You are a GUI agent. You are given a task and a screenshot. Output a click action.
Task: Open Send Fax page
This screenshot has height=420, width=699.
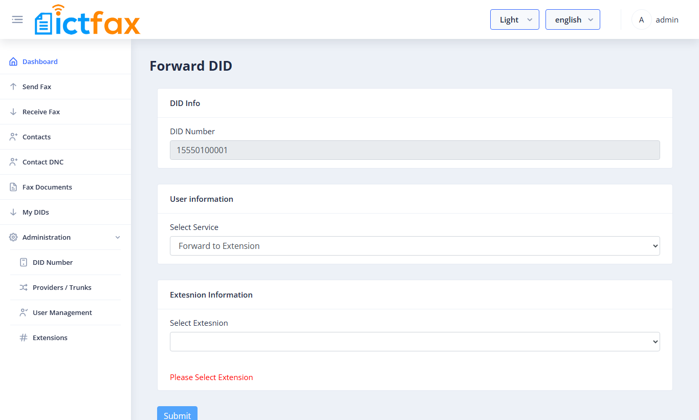[37, 87]
